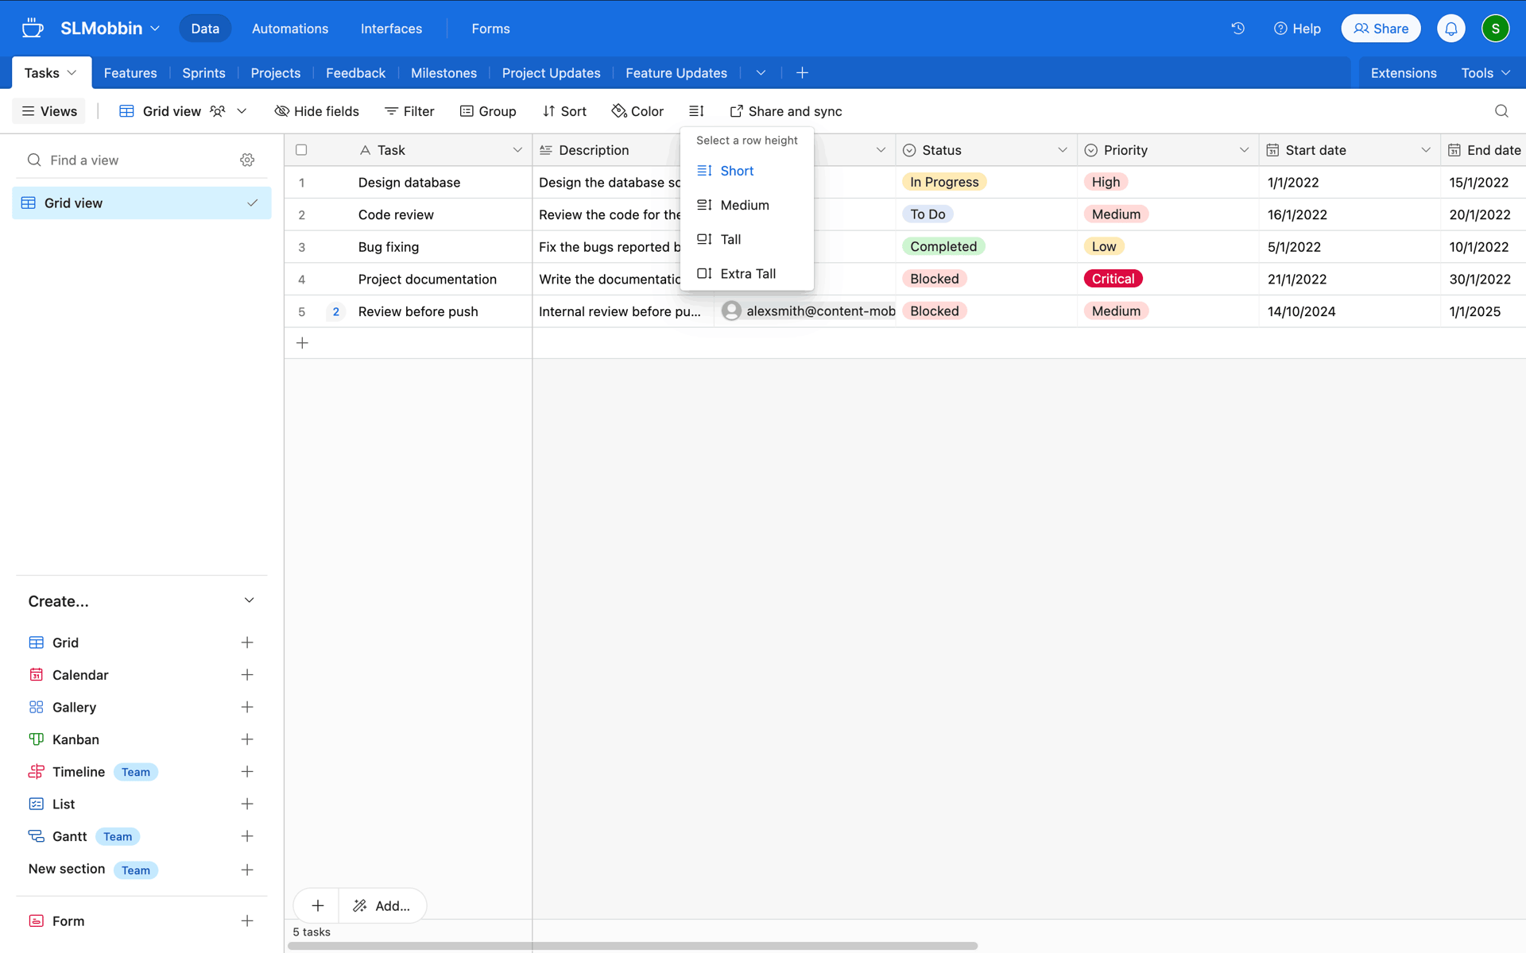Open the Tools dropdown
Screen dimensions: 1526x953
[1485, 73]
